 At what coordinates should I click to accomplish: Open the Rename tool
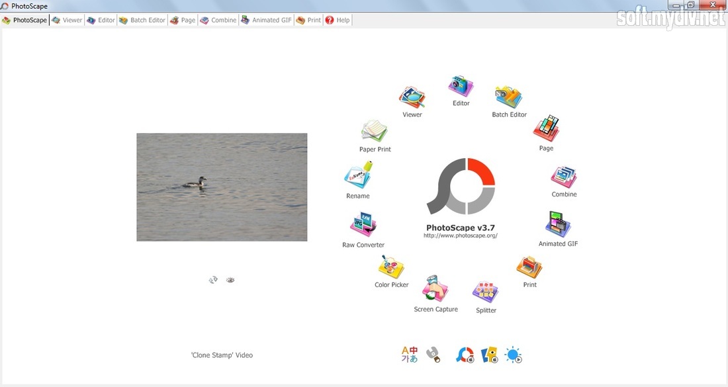pyautogui.click(x=359, y=175)
